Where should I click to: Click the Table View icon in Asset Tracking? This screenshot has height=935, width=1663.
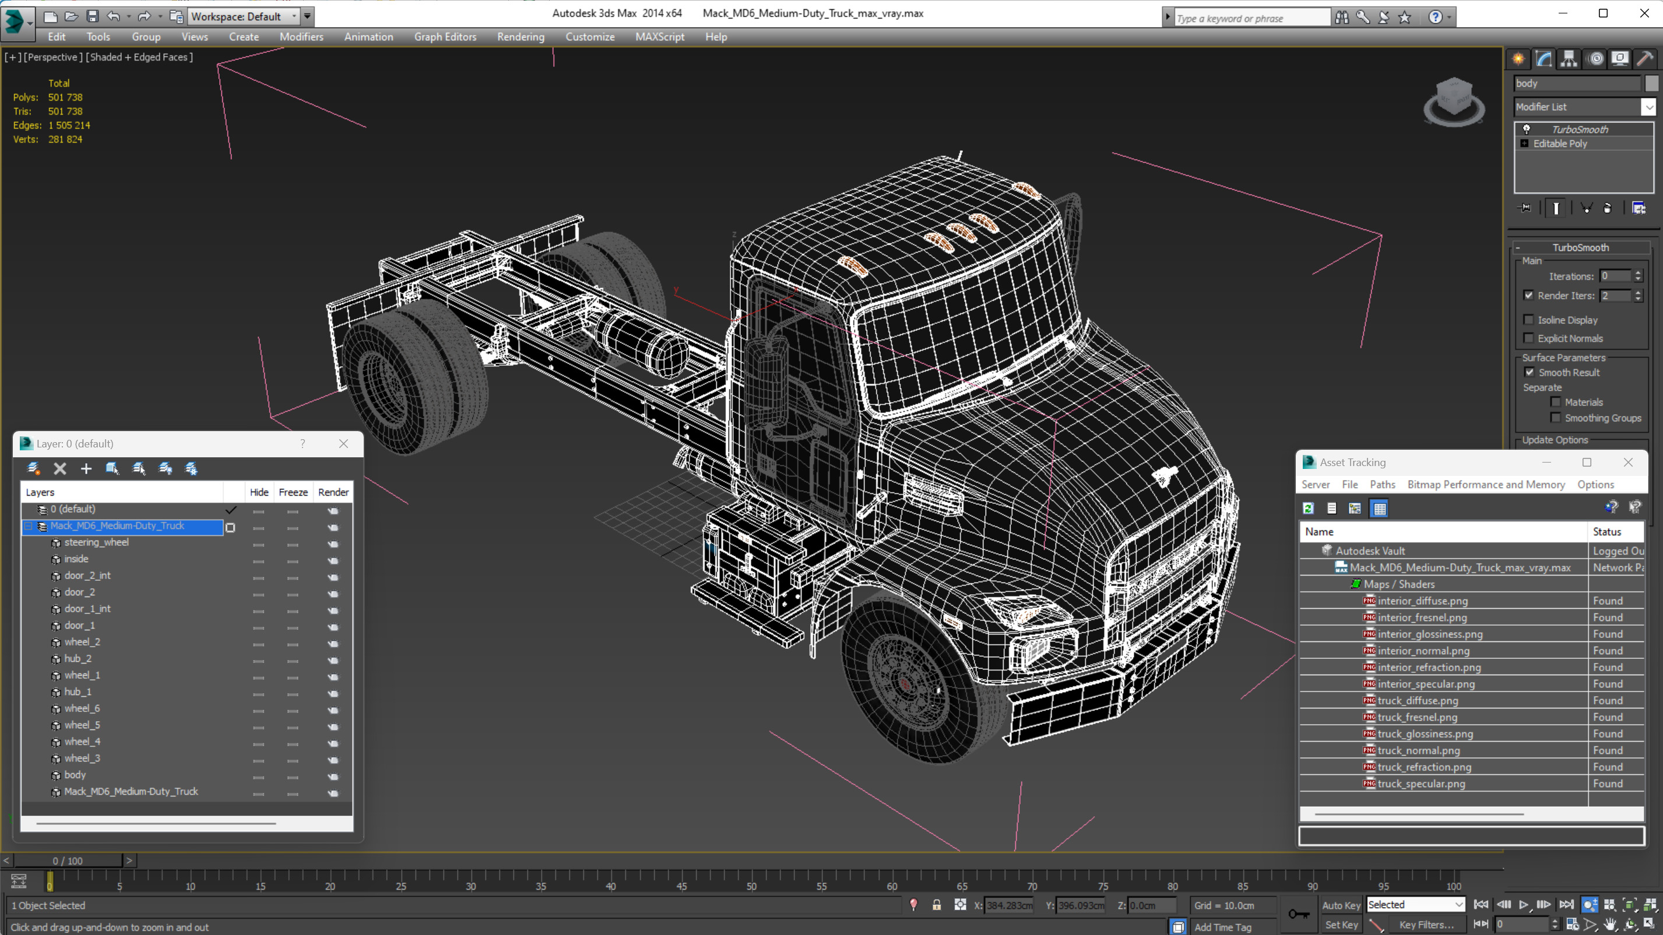(1380, 509)
